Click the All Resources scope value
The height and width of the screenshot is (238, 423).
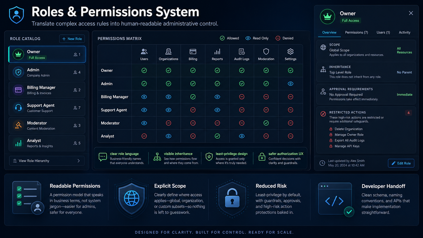pyautogui.click(x=404, y=50)
